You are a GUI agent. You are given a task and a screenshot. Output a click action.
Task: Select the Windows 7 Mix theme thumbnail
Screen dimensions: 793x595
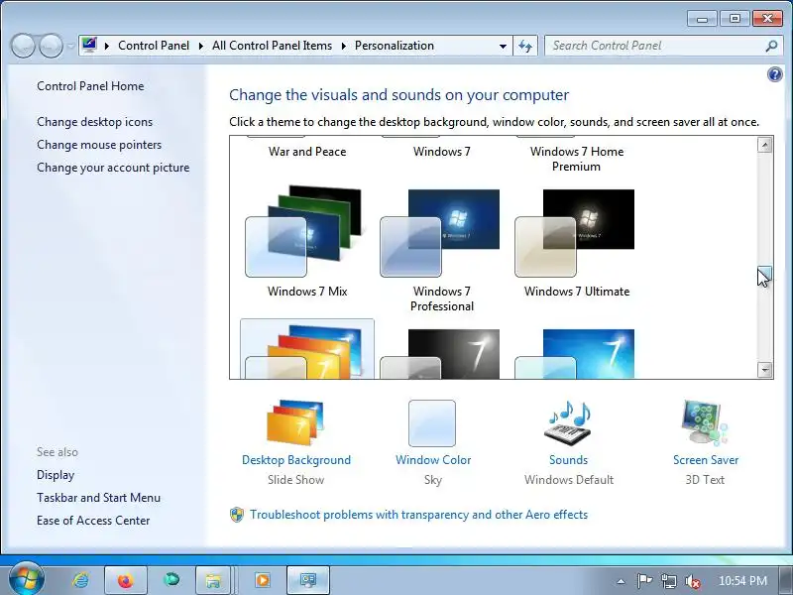click(x=303, y=231)
